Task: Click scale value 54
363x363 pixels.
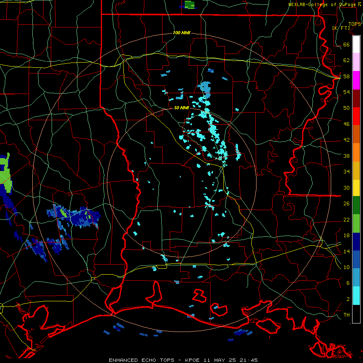Action: pyautogui.click(x=346, y=92)
